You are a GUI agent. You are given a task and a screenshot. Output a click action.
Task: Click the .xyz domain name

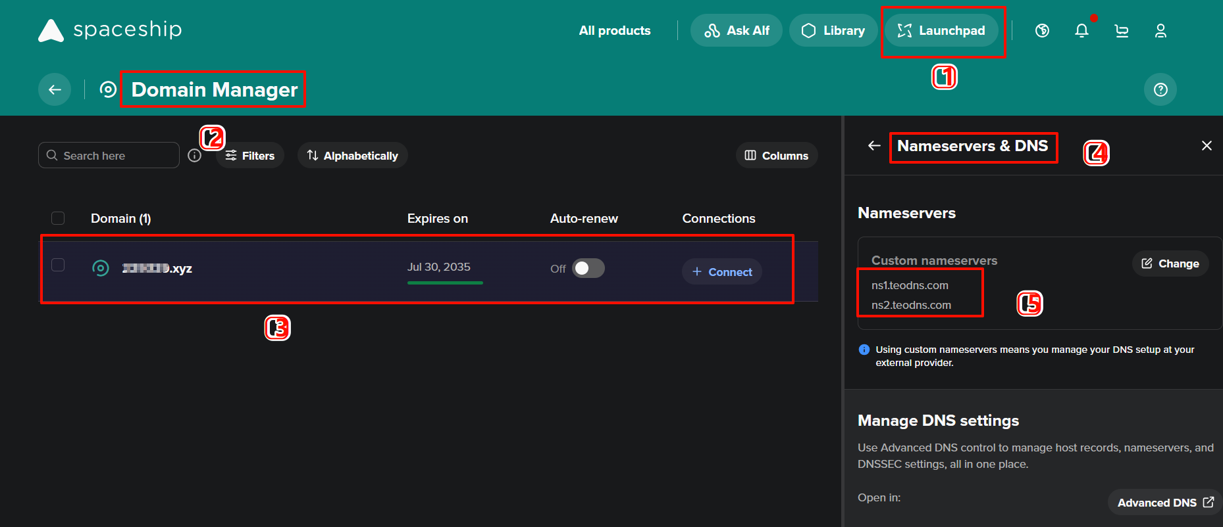coord(157,268)
